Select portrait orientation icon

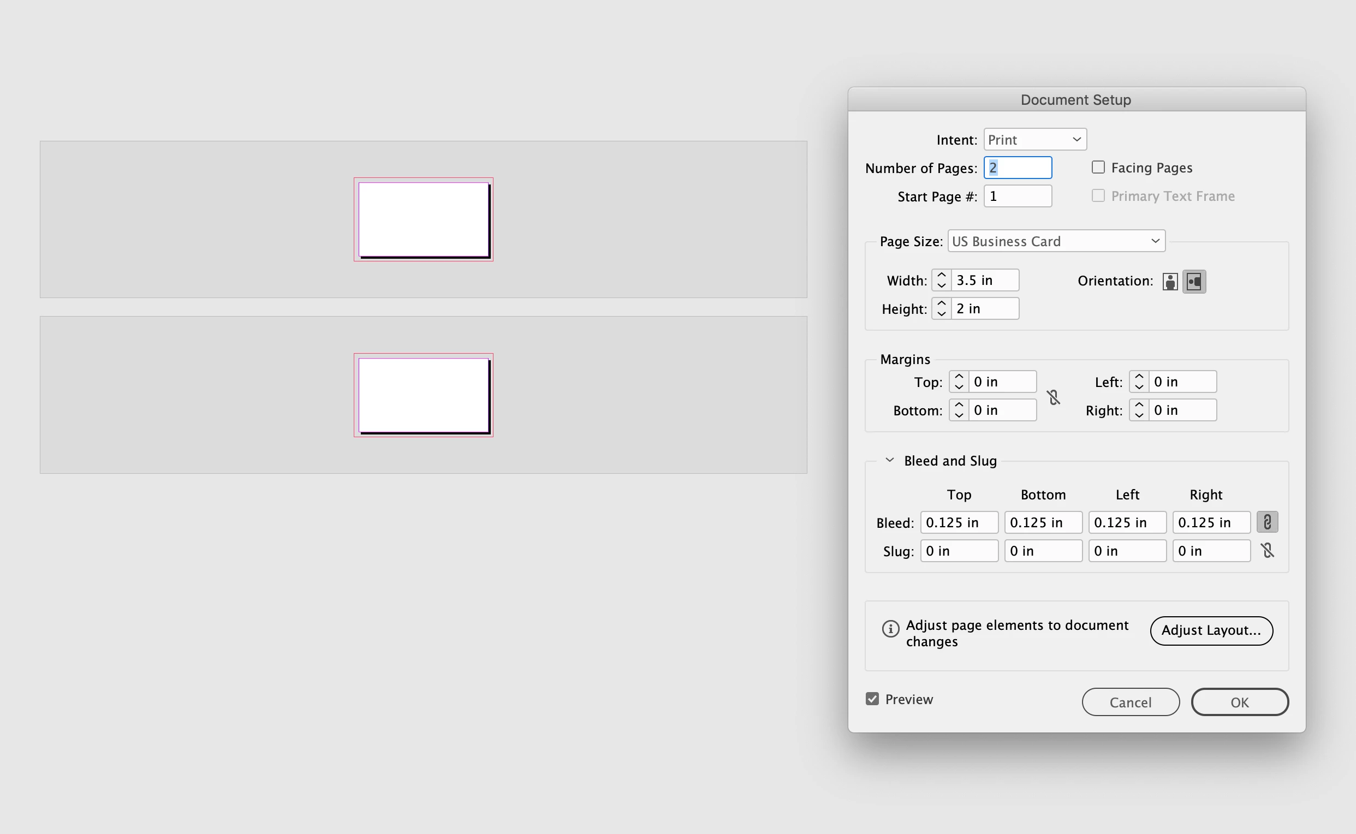tap(1169, 281)
